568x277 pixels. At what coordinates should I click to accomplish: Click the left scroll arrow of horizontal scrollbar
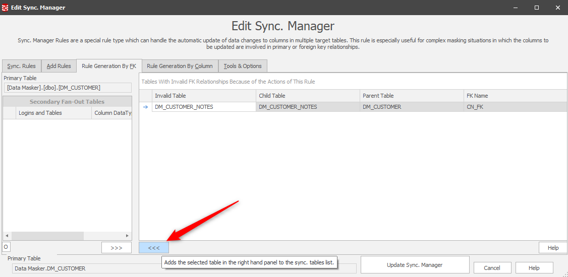(x=7, y=236)
